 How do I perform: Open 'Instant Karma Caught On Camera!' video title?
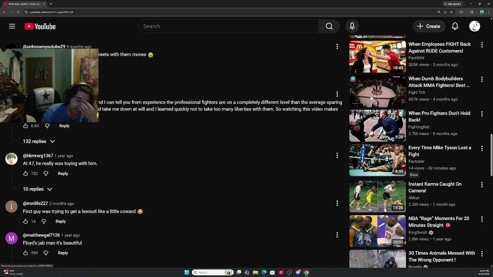[435, 187]
